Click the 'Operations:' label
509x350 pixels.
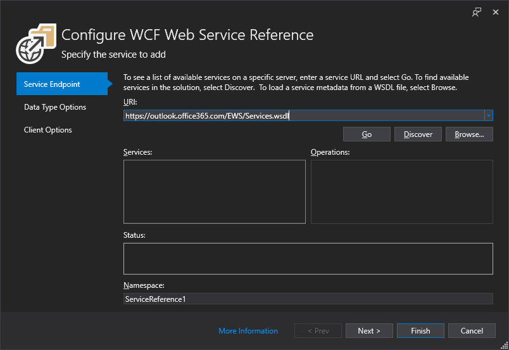click(330, 152)
